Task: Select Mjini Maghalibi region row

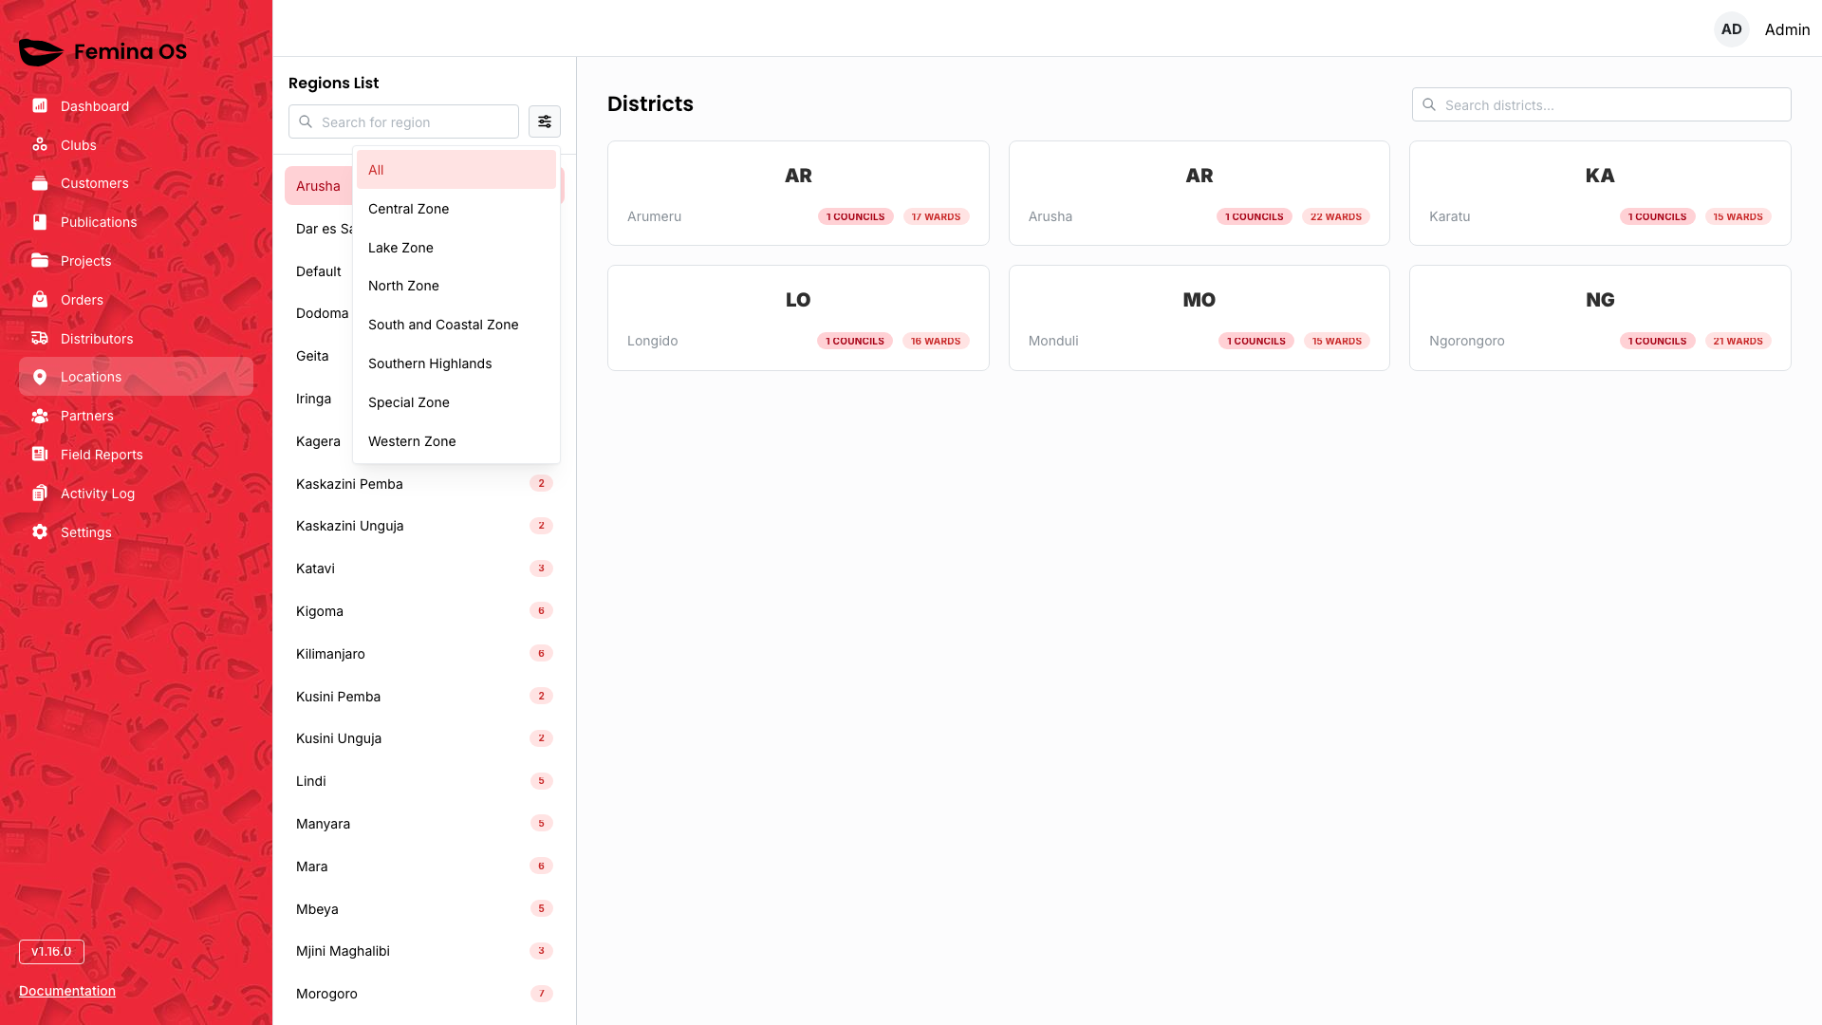Action: pos(424,951)
